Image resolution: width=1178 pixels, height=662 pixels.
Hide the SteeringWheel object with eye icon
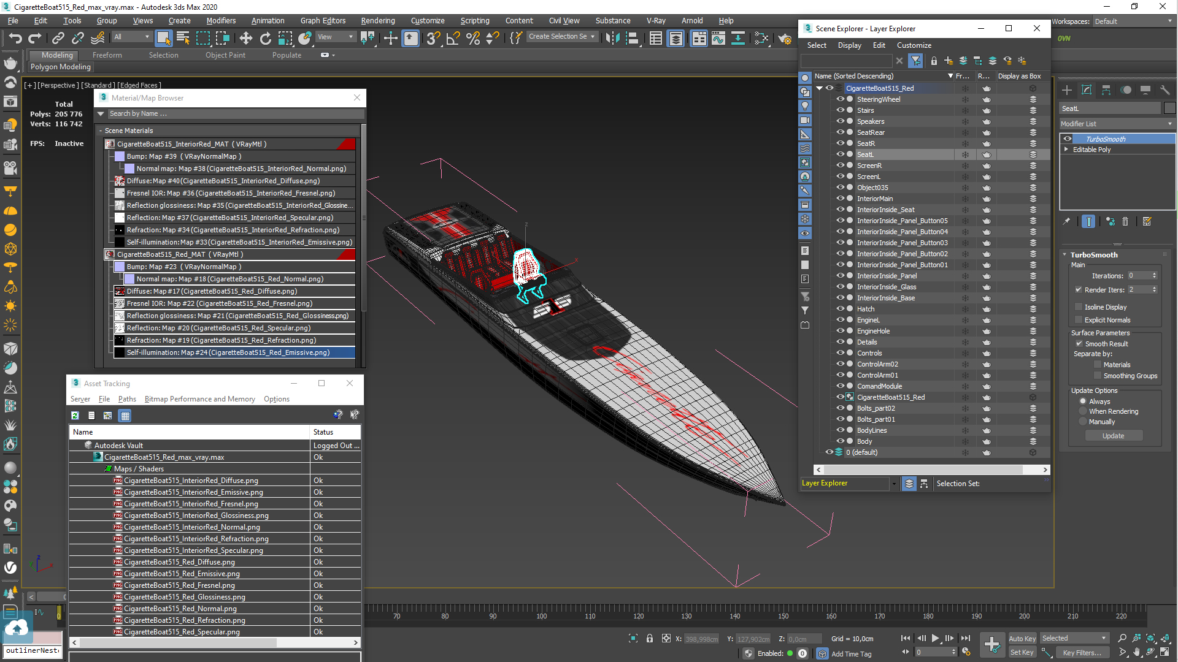click(x=841, y=99)
